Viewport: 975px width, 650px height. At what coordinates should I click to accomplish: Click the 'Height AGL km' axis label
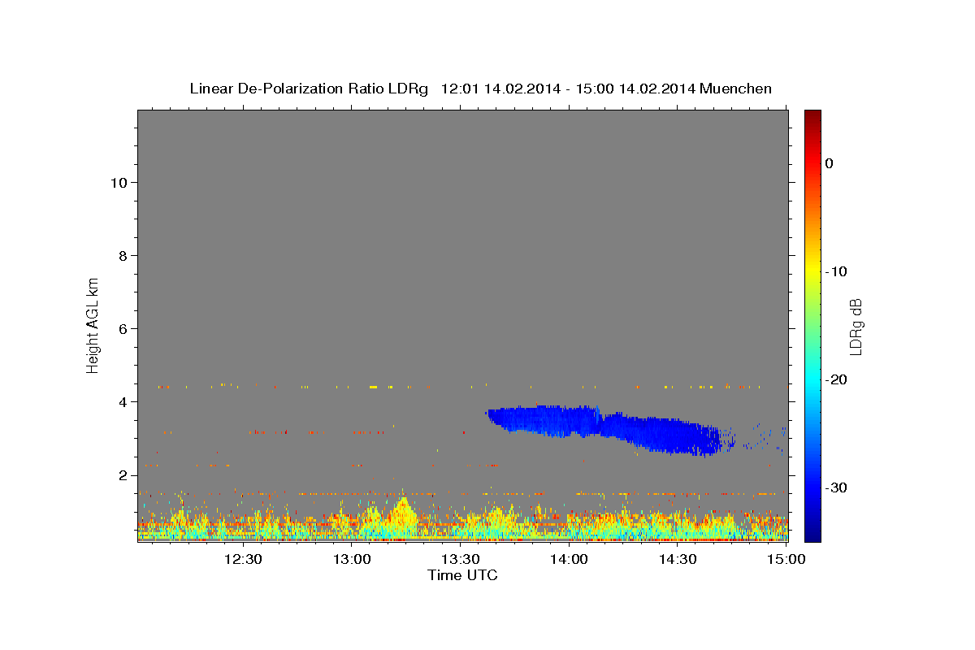click(93, 324)
